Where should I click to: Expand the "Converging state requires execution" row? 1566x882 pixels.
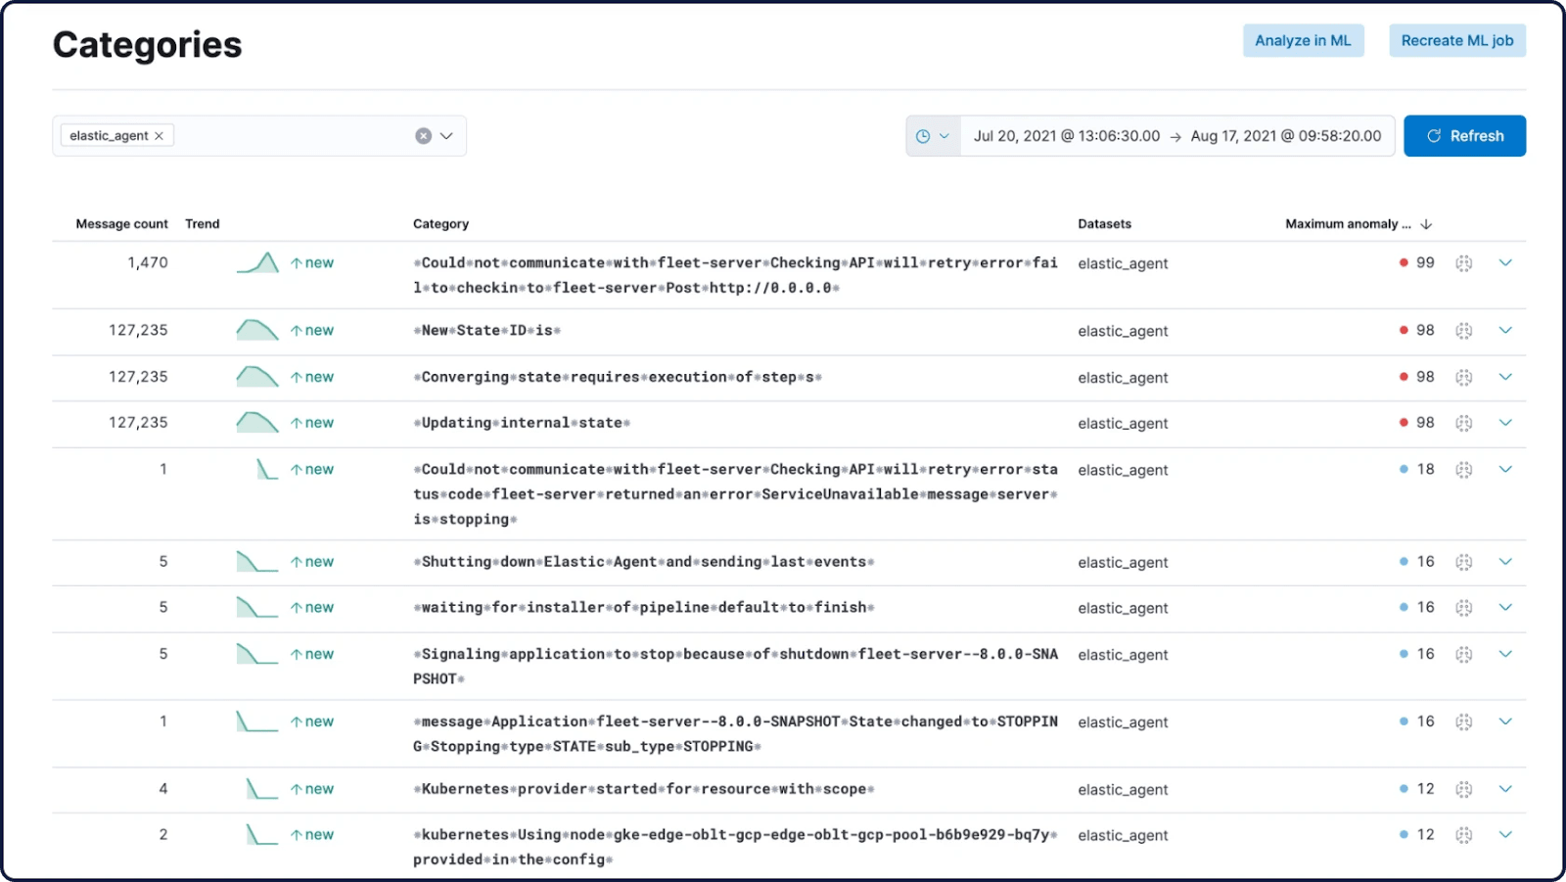pos(1504,376)
